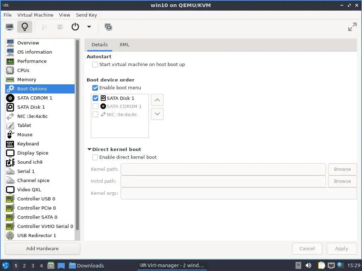This screenshot has width=362, height=271.
Task: Check NIC :3e:4a:6c boot device
Action: click(x=95, y=115)
